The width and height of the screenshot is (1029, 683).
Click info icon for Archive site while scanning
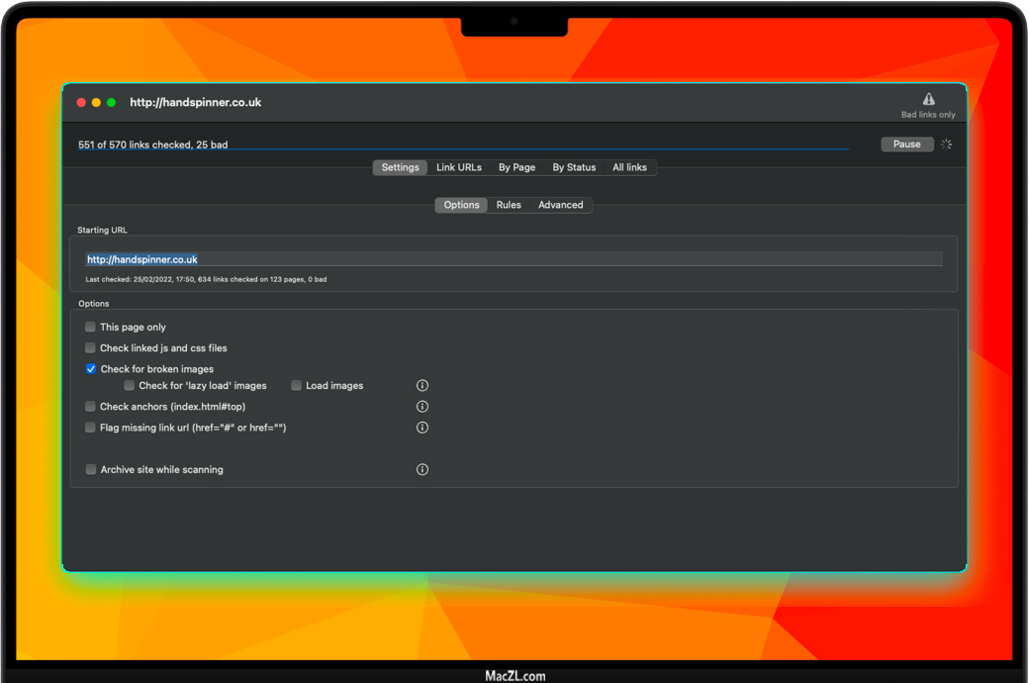click(x=422, y=469)
